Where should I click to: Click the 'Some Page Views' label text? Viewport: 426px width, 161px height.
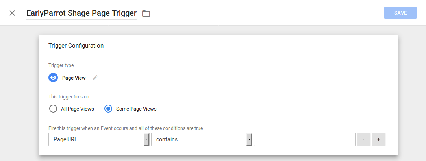click(136, 109)
